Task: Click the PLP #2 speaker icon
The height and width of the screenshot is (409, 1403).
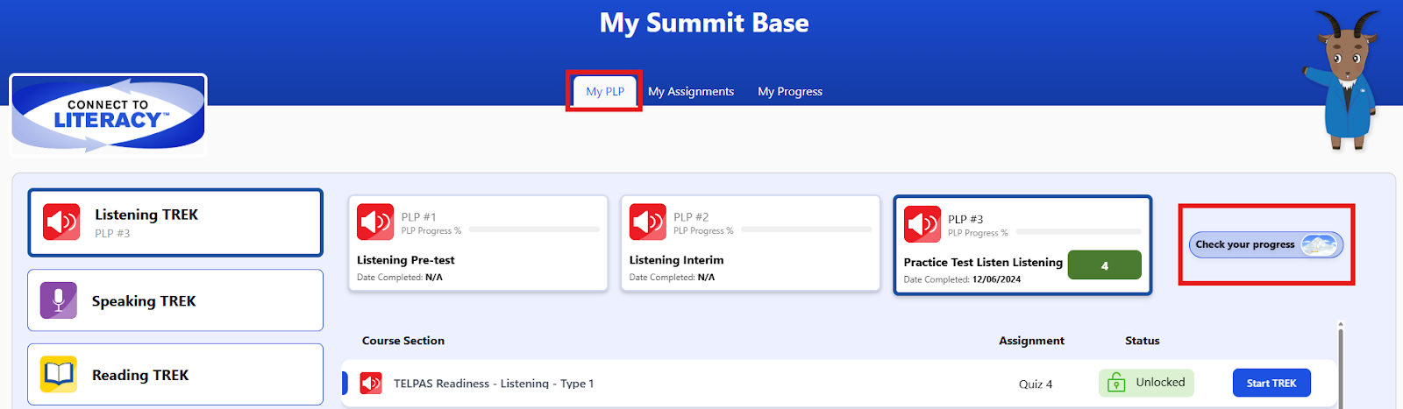Action: coord(648,222)
